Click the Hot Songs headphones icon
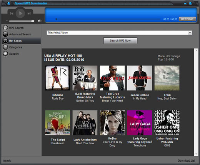Viewport: 200px width, 165px height. [5, 41]
